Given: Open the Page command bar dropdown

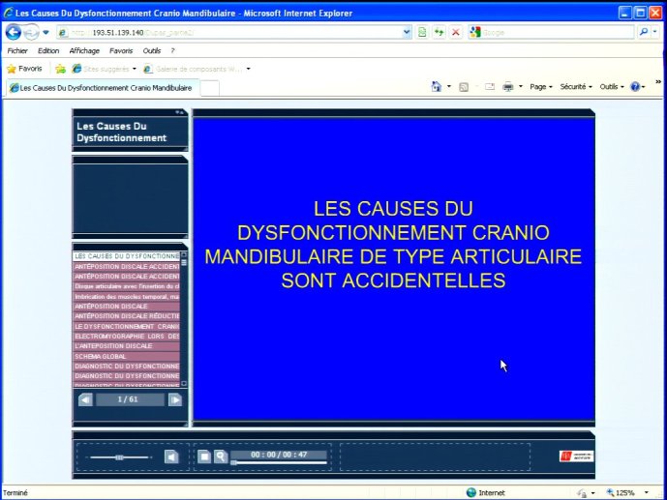Looking at the screenshot, I should coord(541,87).
